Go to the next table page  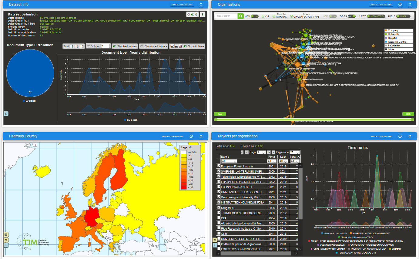click(x=269, y=152)
